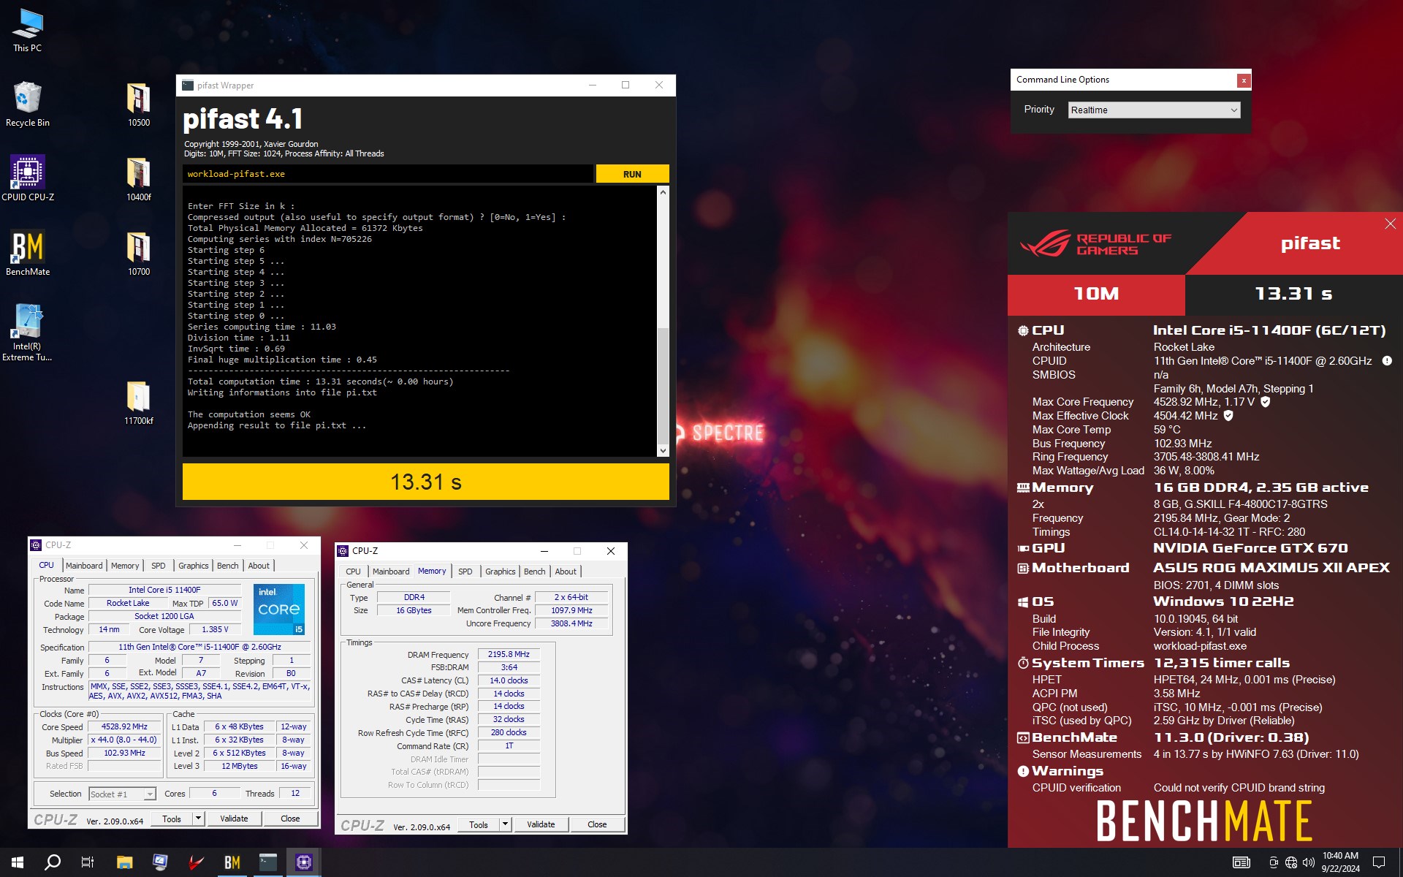Viewport: 1403px width, 877px height.
Task: Click the CPU-Z taskbar icon
Action: click(x=304, y=862)
